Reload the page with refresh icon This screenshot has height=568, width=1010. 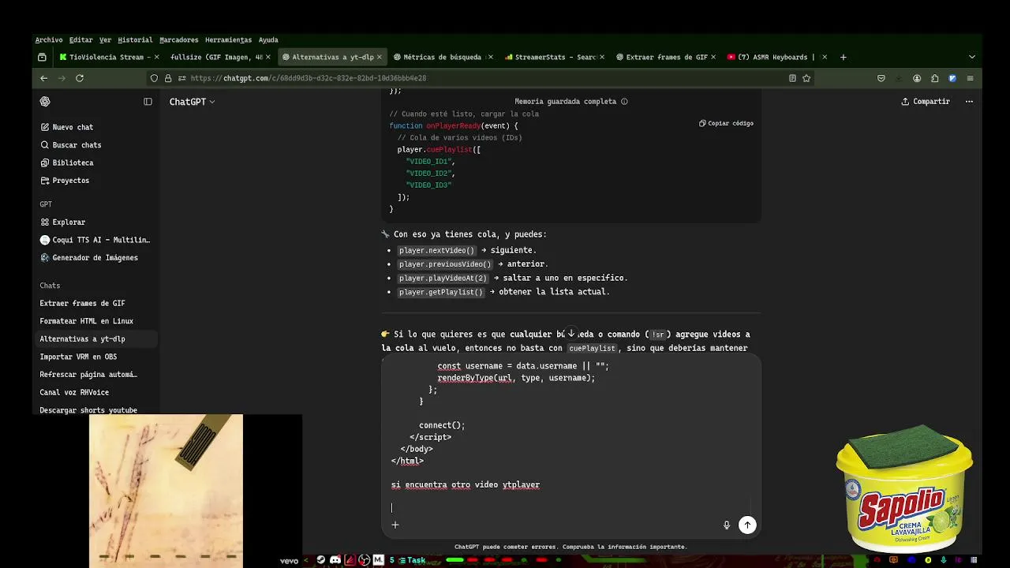coord(80,78)
